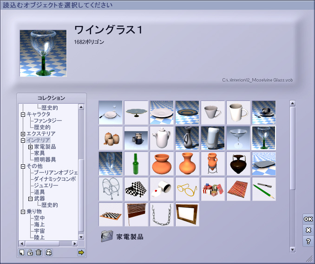Select 道具 in the collection tree
Image resolution: width=315 pixels, height=264 pixels.
39,192
